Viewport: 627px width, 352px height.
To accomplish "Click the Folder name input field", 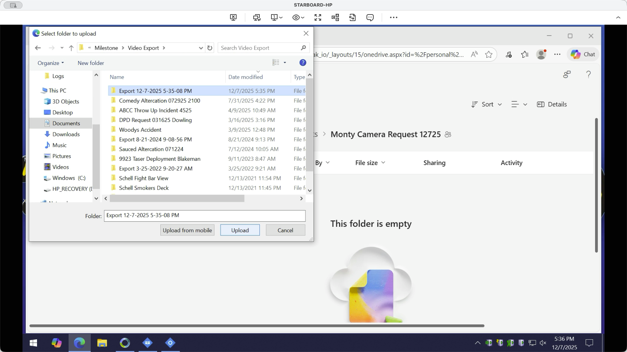I will point(205,216).
